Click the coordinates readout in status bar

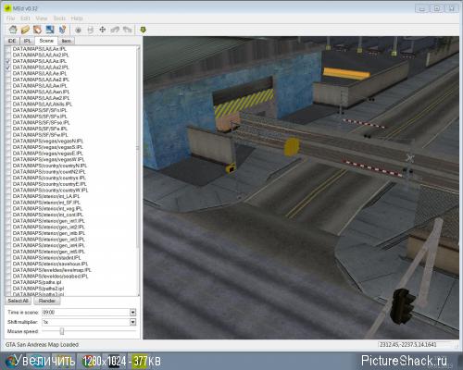407,345
